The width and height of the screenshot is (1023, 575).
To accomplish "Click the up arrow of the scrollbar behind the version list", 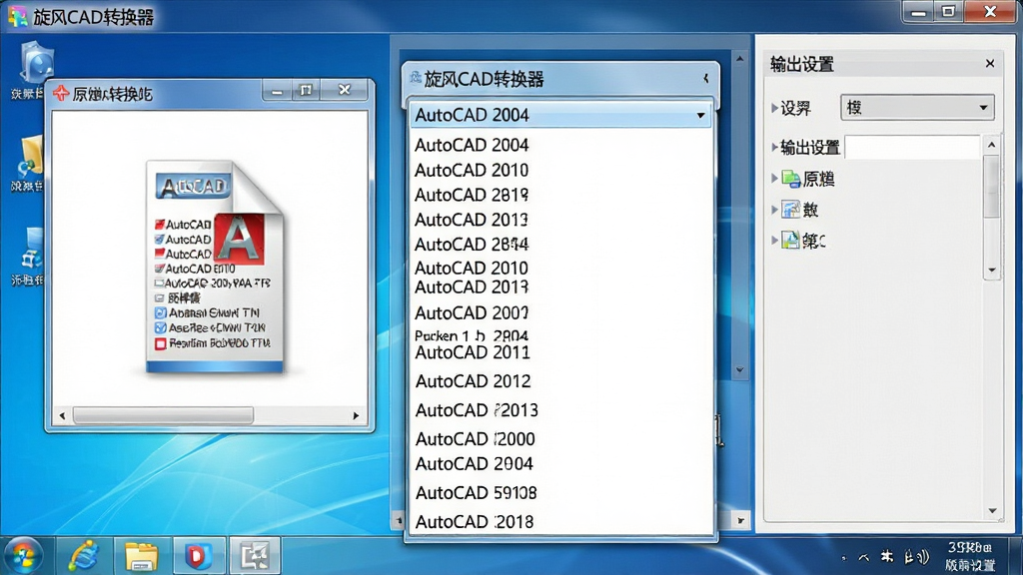I will (739, 59).
